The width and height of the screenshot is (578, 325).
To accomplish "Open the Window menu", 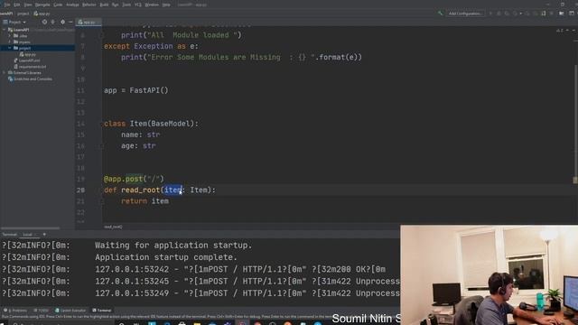I will click(x=152, y=5).
